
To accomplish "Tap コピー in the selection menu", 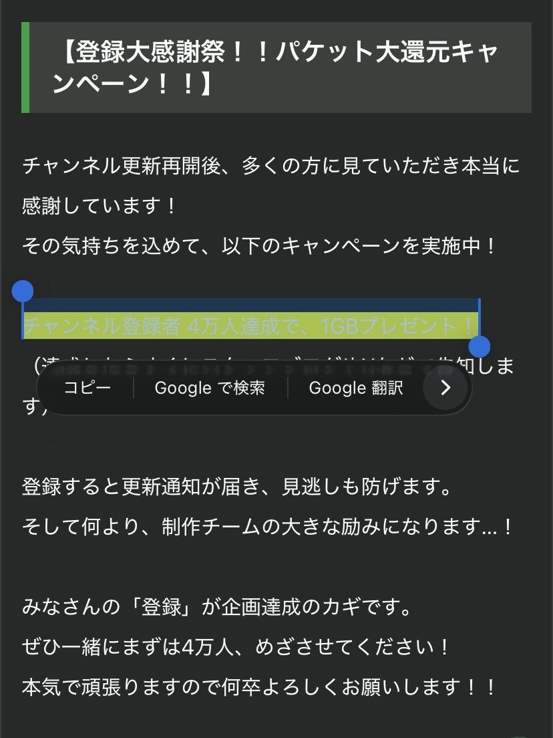I will tap(87, 388).
